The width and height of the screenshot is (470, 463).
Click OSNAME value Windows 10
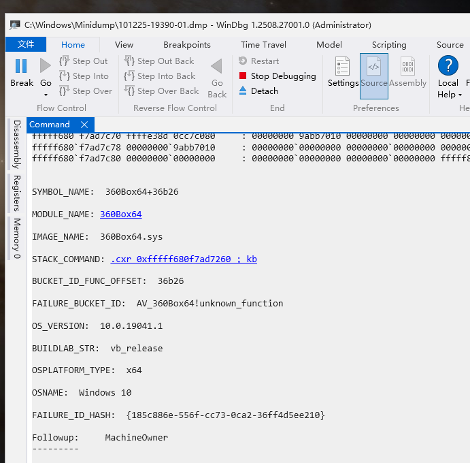pos(105,393)
